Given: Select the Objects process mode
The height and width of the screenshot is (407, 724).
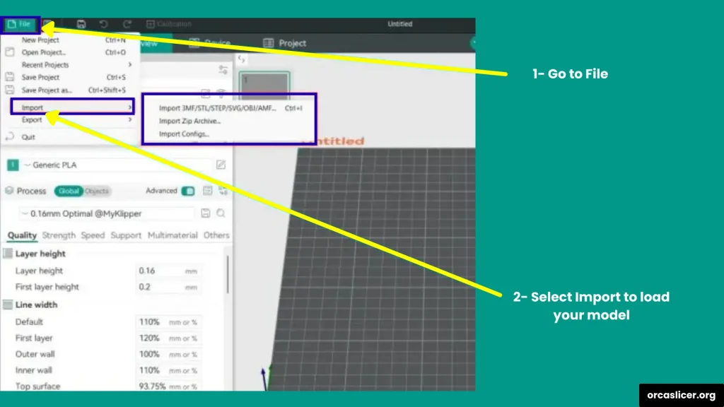Looking at the screenshot, I should (96, 191).
